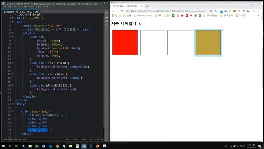The height and width of the screenshot is (149, 264).
Task: Click the eyedropper extension icon in Chrome
Action: coord(243,11)
